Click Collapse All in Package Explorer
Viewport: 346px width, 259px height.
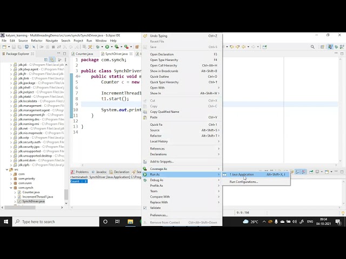(x=46, y=60)
